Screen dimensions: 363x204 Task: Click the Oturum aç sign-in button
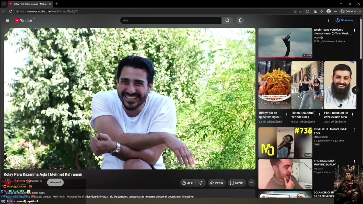pos(345,20)
